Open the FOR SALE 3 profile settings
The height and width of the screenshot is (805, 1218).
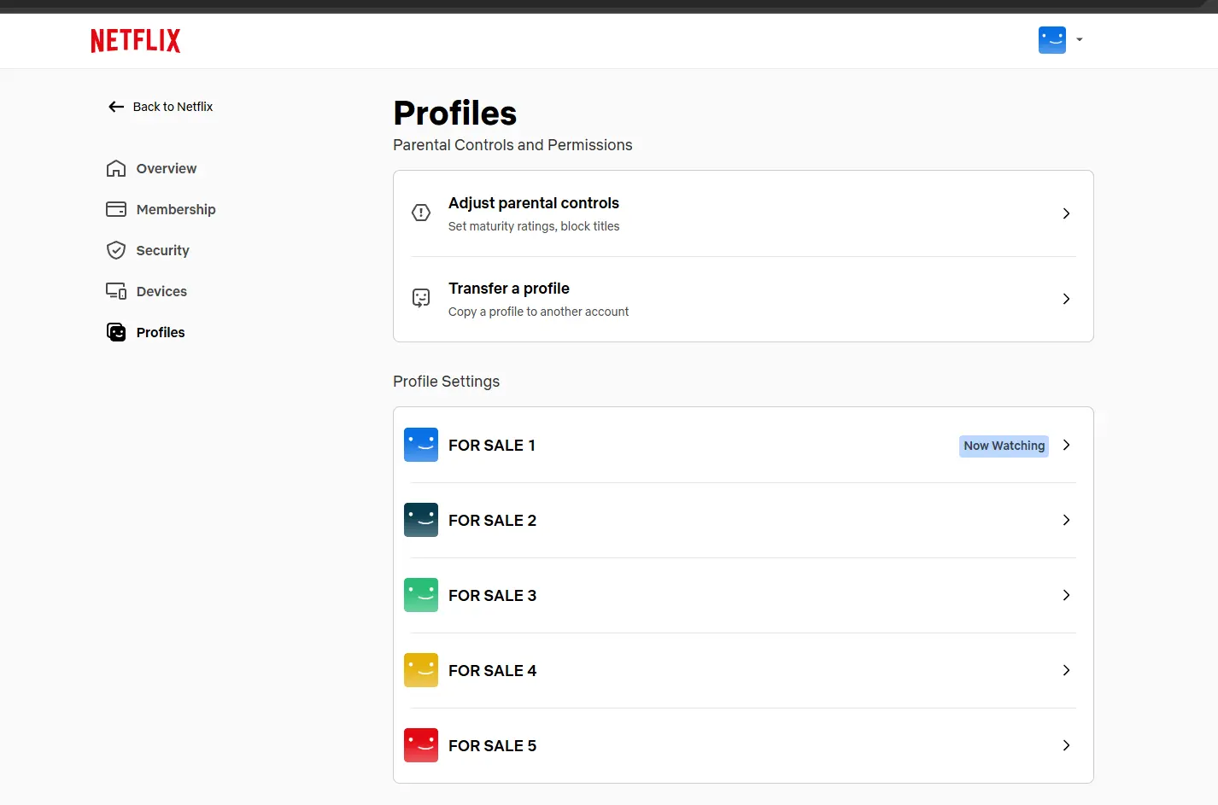coord(743,595)
